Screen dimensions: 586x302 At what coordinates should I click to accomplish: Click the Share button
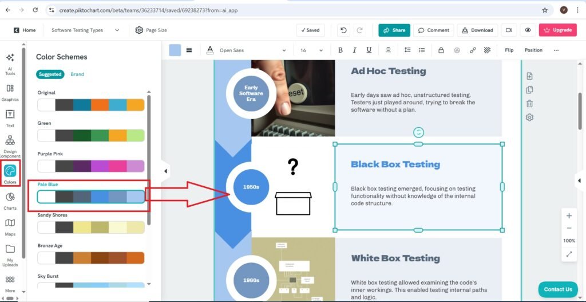pos(394,30)
